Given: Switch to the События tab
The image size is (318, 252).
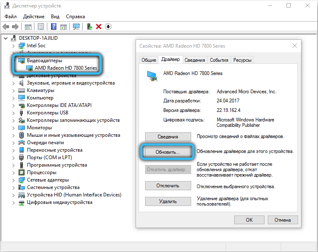Looking at the screenshot, I should [219, 60].
